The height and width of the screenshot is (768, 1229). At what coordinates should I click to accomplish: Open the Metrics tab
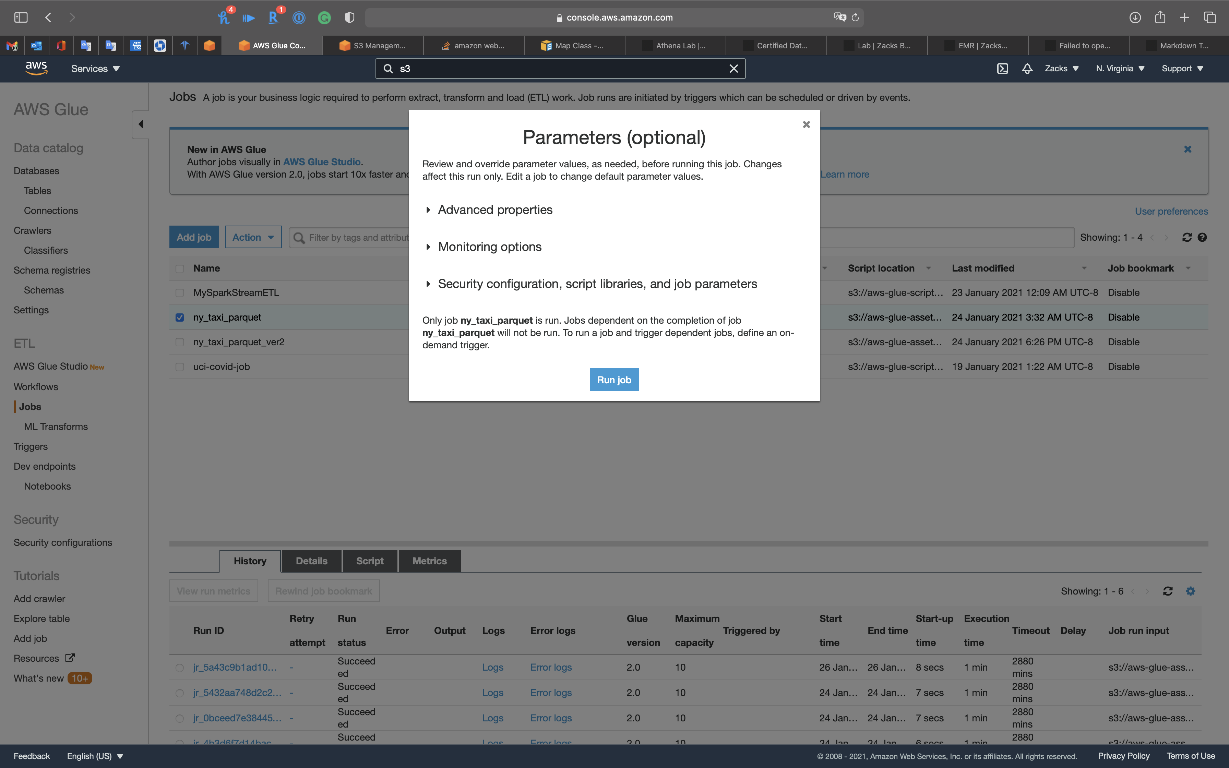click(429, 561)
